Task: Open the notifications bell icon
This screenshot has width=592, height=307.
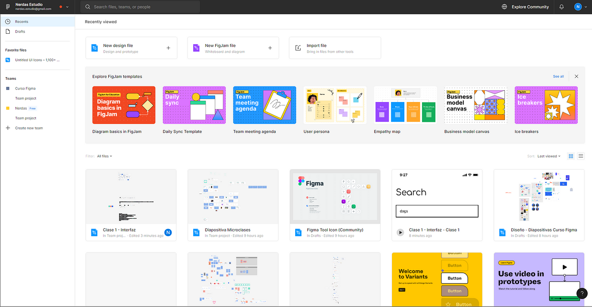Action: [562, 7]
